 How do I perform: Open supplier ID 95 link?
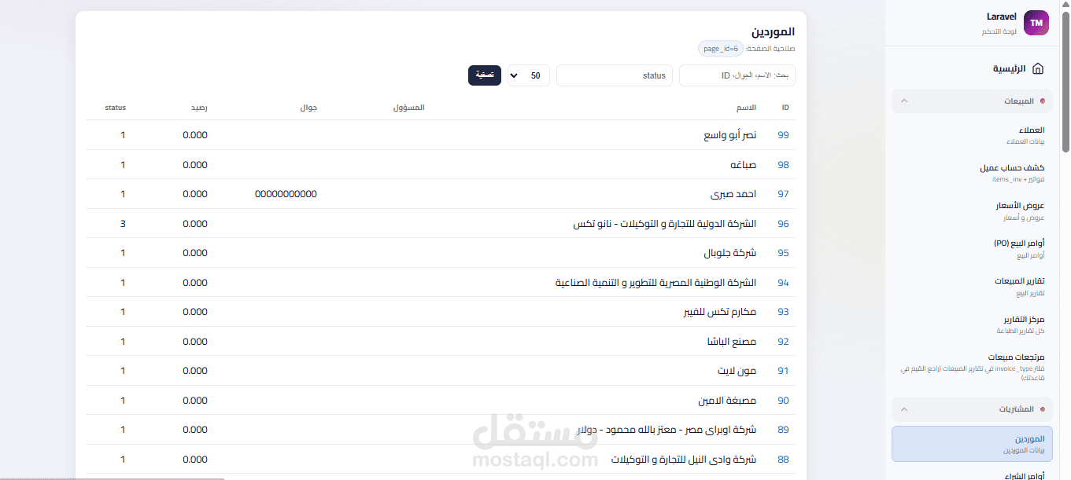click(783, 253)
